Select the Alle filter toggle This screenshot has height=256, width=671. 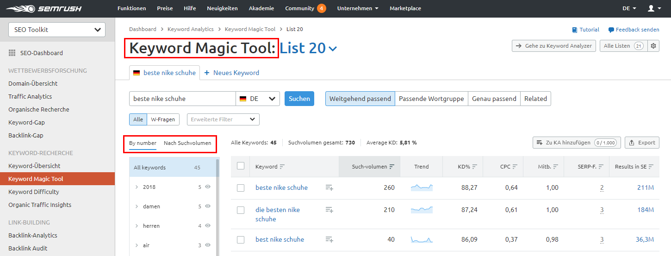[x=138, y=119]
